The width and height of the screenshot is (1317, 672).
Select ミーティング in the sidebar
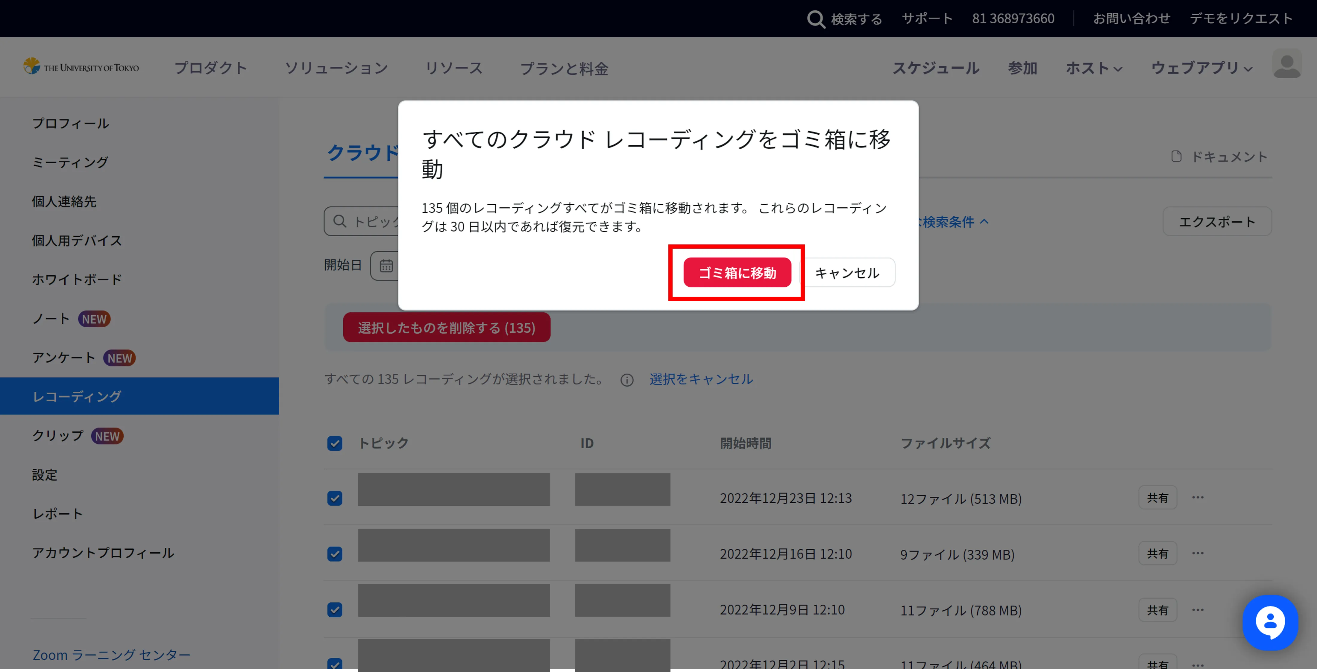[70, 162]
